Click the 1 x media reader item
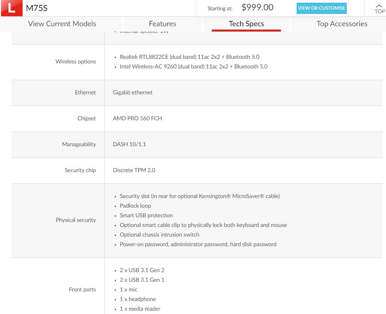 140,309
